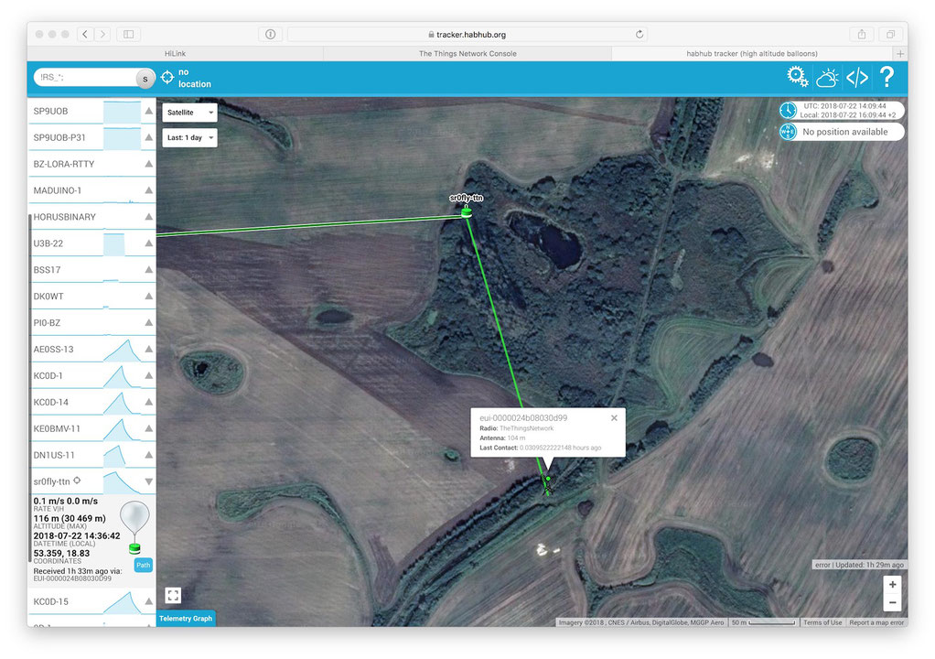Zoom in the map with plus
The image size is (935, 659).
pyautogui.click(x=892, y=585)
